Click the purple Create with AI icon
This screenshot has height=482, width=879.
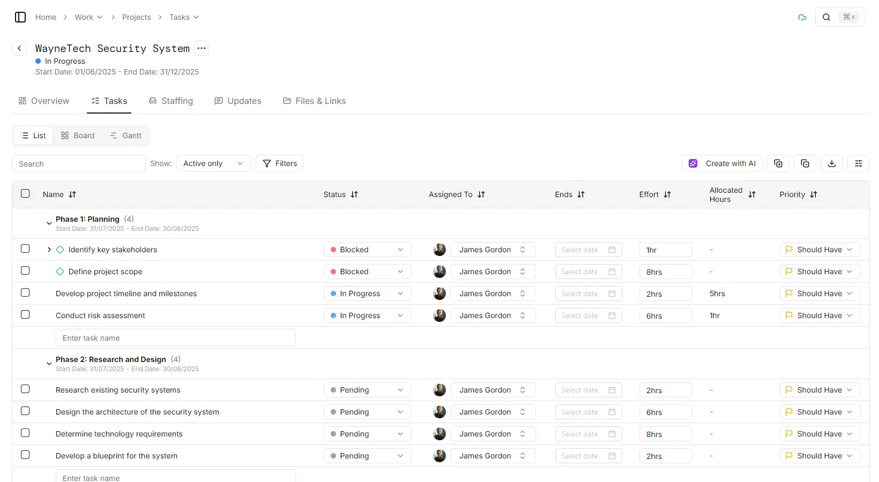pyautogui.click(x=693, y=163)
